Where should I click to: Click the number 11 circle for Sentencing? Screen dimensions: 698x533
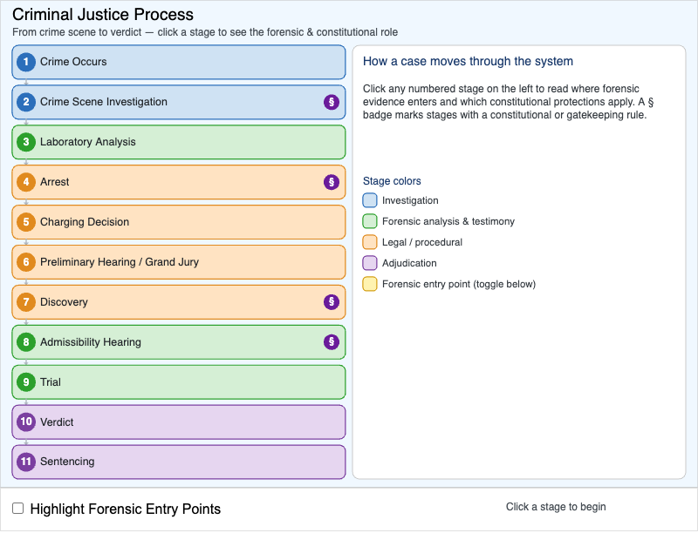pyautogui.click(x=26, y=462)
